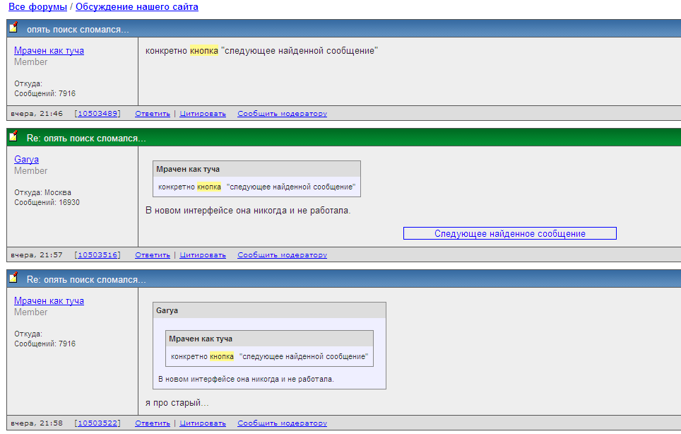Viewport: 681px width, 434px height.
Task: Click 'Цитировать' under the 21:46 post
Action: [x=203, y=114]
